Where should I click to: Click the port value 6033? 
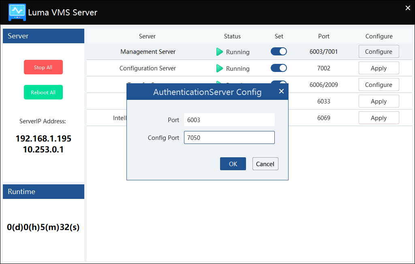[x=324, y=101]
